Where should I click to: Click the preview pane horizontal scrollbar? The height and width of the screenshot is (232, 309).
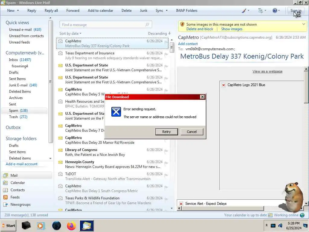tap(222, 208)
